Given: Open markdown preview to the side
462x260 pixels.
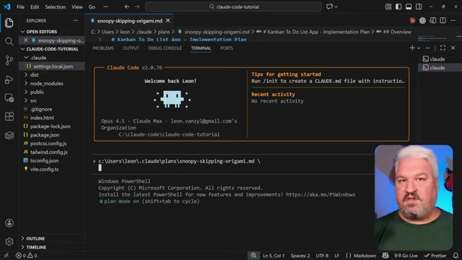Looking at the screenshot, I should pos(432,20).
